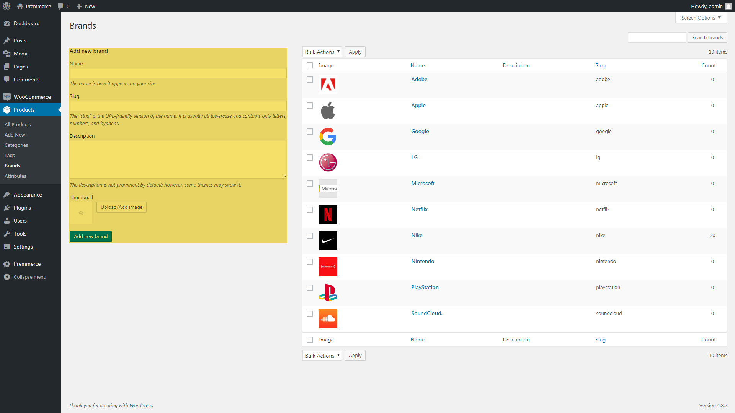Tick the checkbox for the Nike row
The height and width of the screenshot is (413, 735).
click(310, 236)
